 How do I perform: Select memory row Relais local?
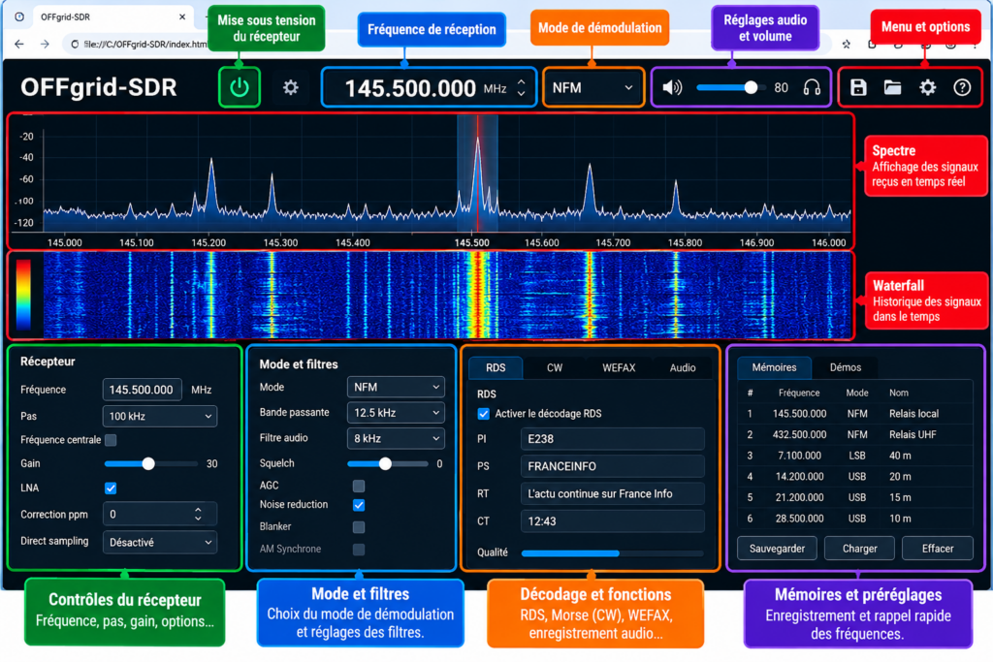855,414
